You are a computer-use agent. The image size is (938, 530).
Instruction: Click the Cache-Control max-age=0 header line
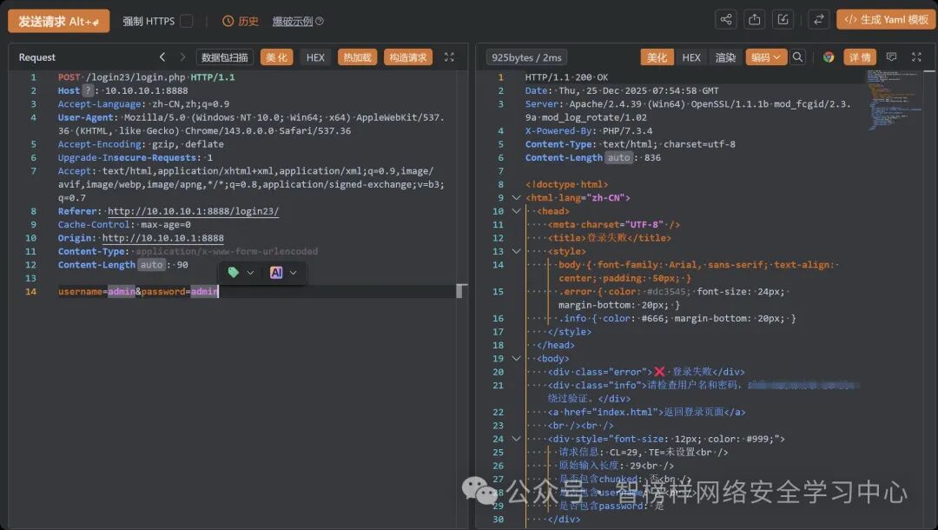124,224
